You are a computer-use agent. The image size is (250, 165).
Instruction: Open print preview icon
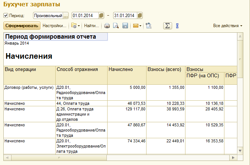tap(116, 26)
